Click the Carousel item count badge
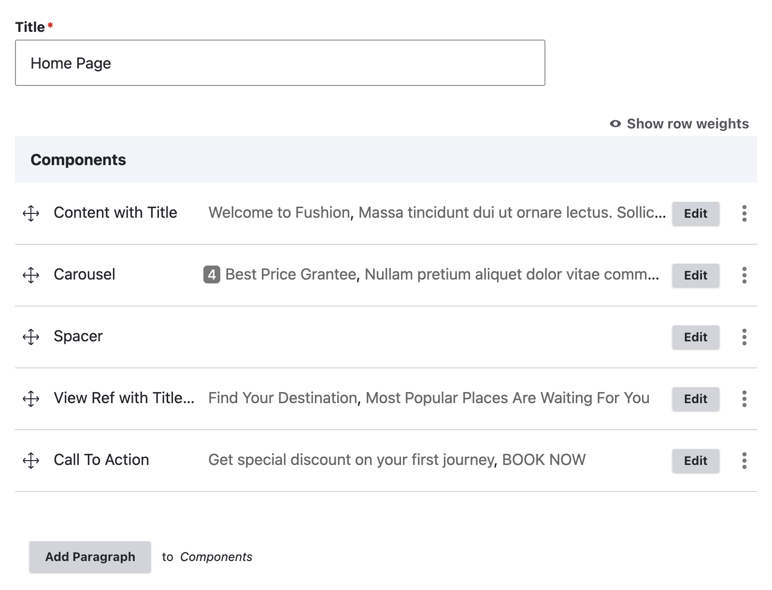 (212, 275)
